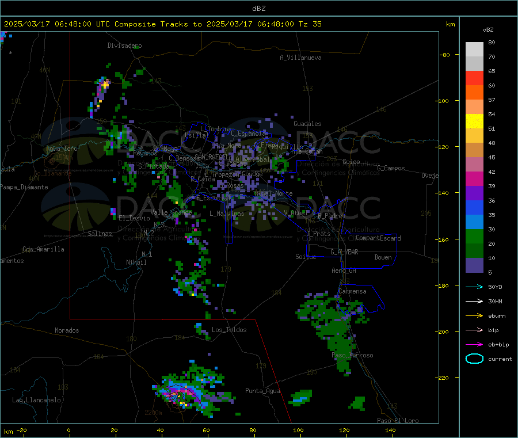Select the yellow 51-54 dBZ legend swatch

(474, 121)
